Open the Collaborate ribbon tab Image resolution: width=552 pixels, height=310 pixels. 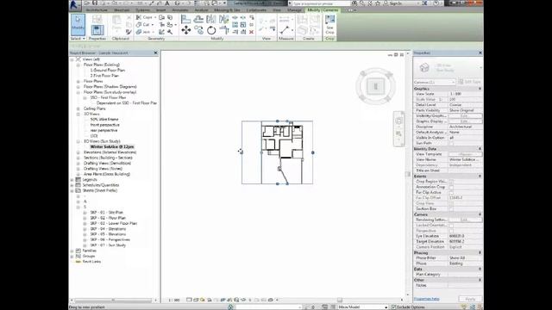(x=257, y=10)
